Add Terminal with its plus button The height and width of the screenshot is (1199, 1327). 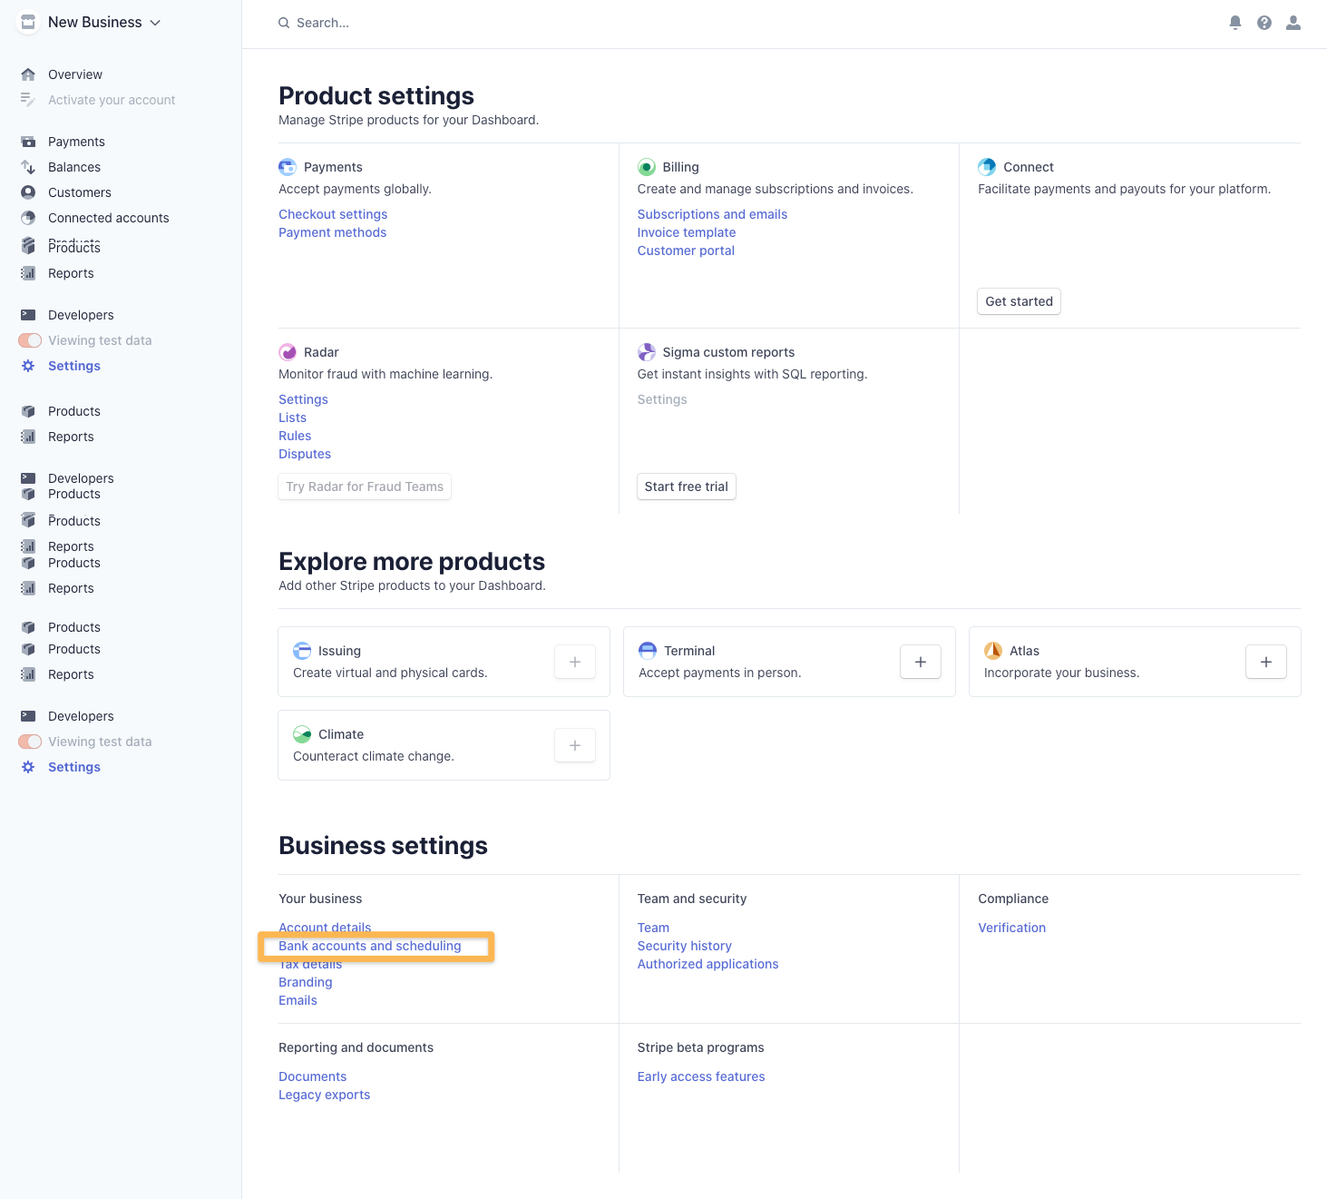pyautogui.click(x=921, y=662)
